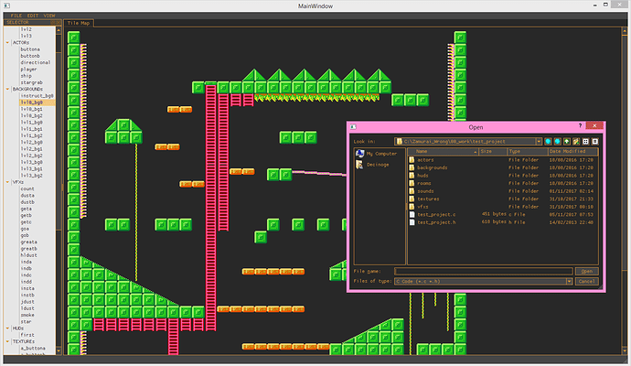Click the '451 bytes' size cell
The image size is (631, 366).
pos(494,214)
